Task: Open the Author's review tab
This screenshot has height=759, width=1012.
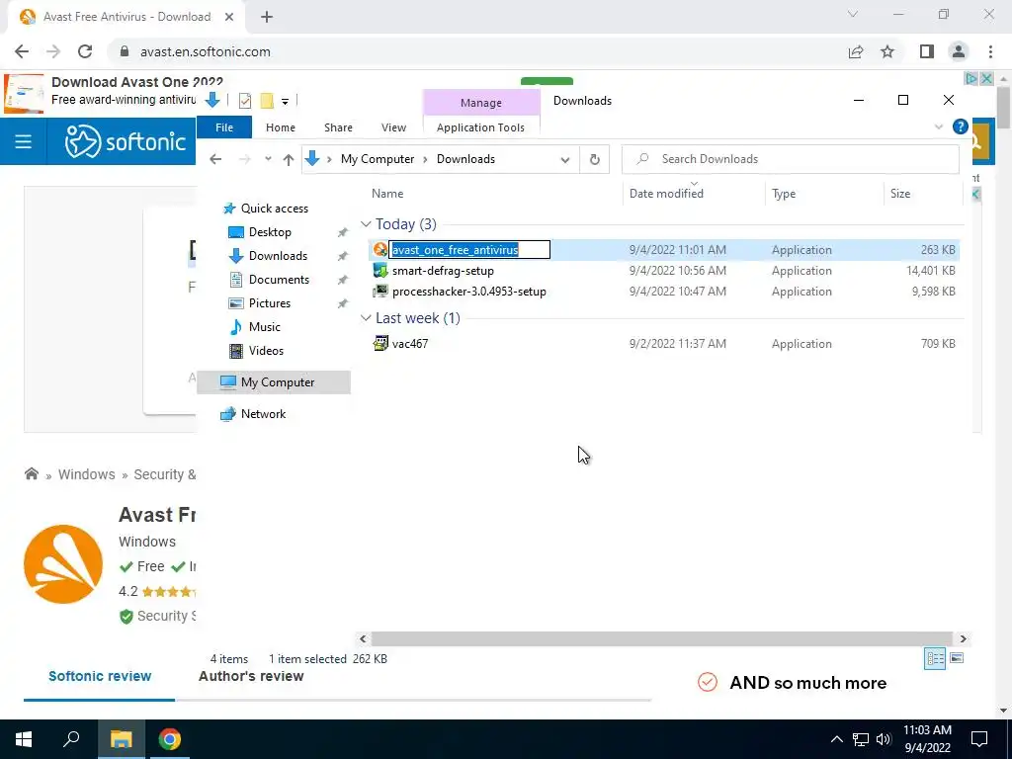Action: pos(251,676)
